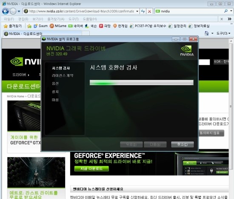Open the 네이버 favorites link

(x=75, y=26)
